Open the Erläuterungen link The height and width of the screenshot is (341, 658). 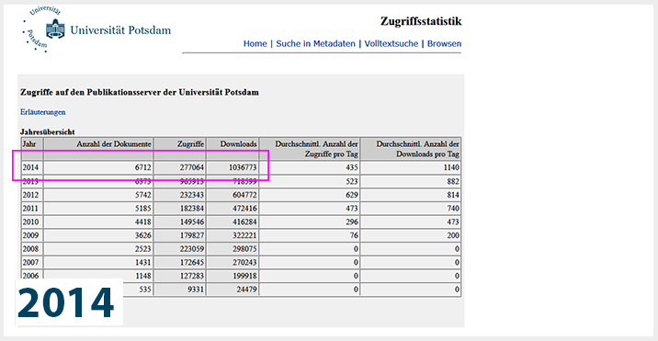43,112
